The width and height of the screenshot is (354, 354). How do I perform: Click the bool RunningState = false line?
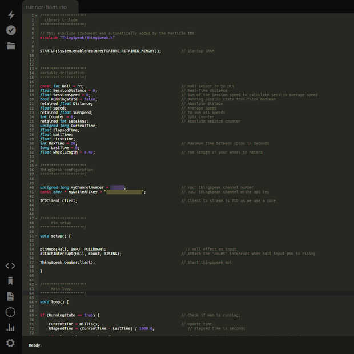tap(69, 99)
